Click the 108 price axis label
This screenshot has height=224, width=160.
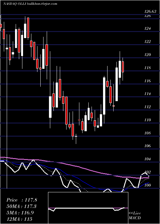click(x=148, y=133)
